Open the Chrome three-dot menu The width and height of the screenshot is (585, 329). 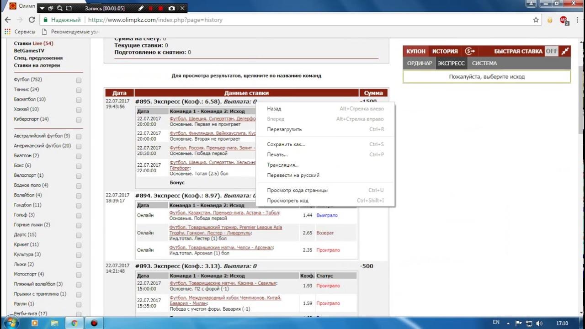click(577, 20)
